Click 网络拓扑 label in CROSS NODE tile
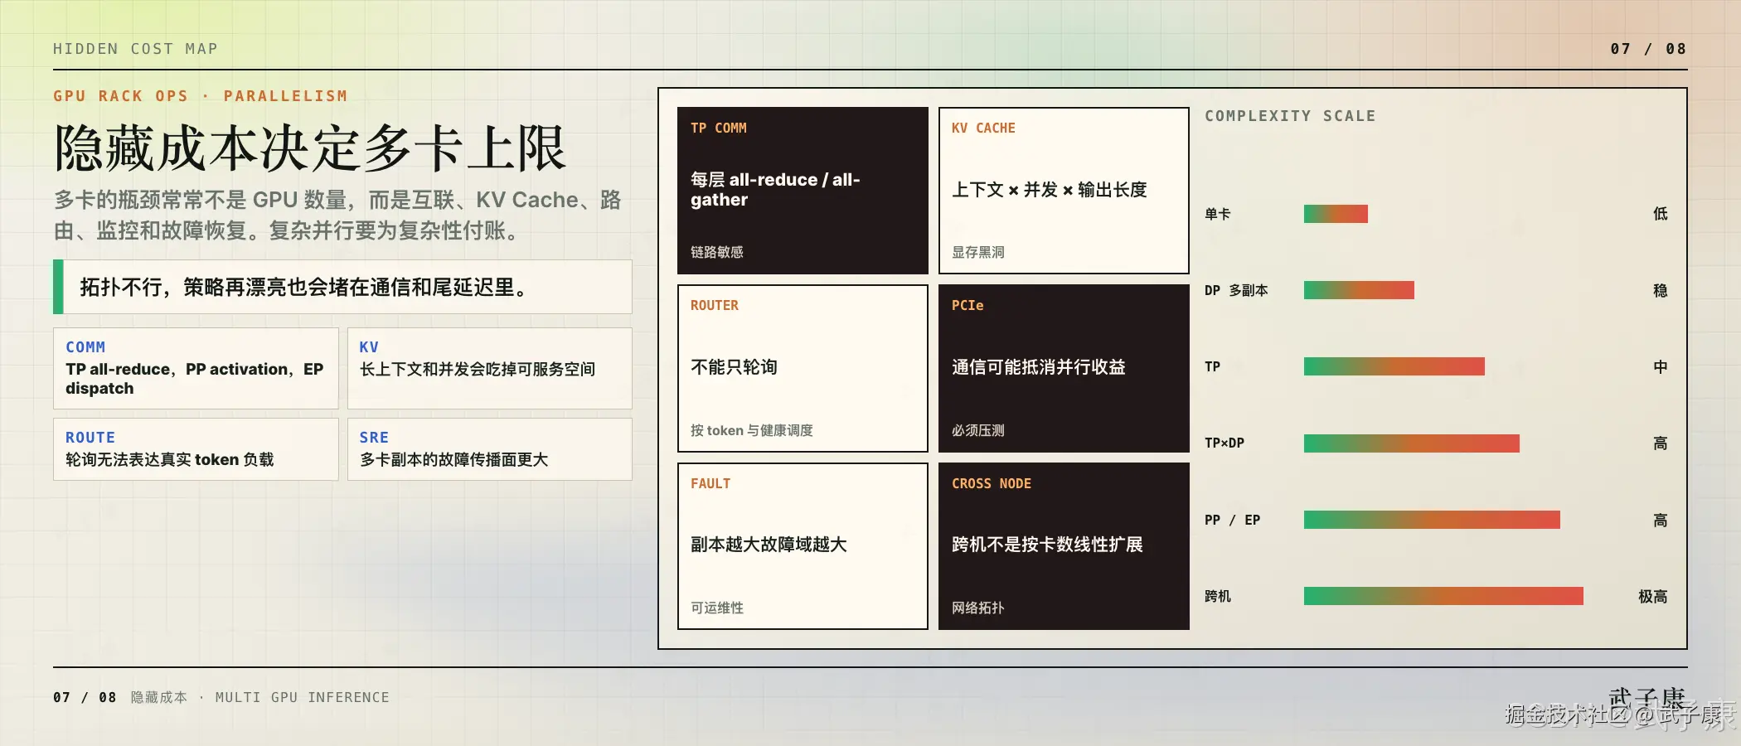Screen dimensions: 1741x746 point(978,608)
